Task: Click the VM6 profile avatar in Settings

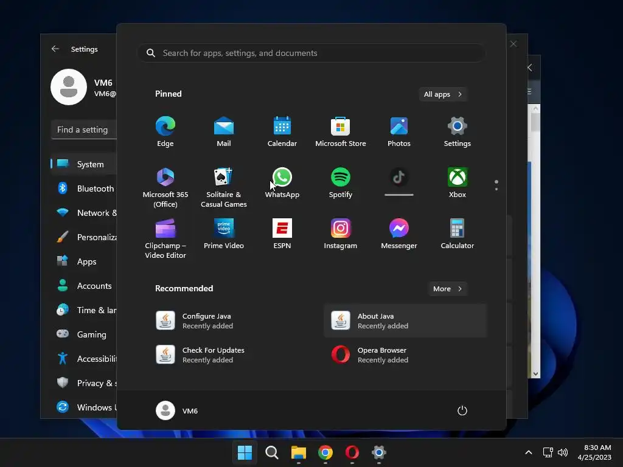Action: pos(69,87)
